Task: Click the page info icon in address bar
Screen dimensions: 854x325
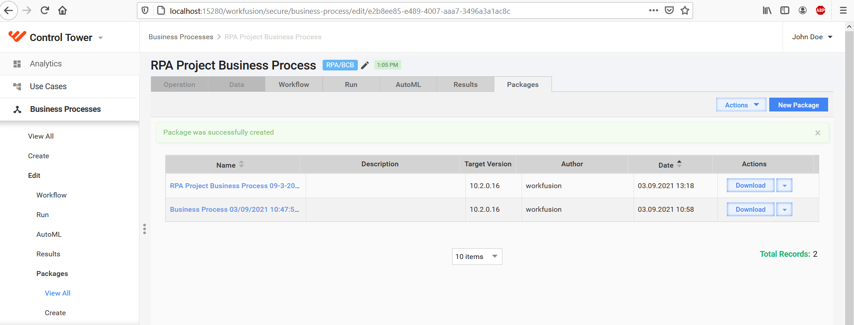Action: point(161,11)
